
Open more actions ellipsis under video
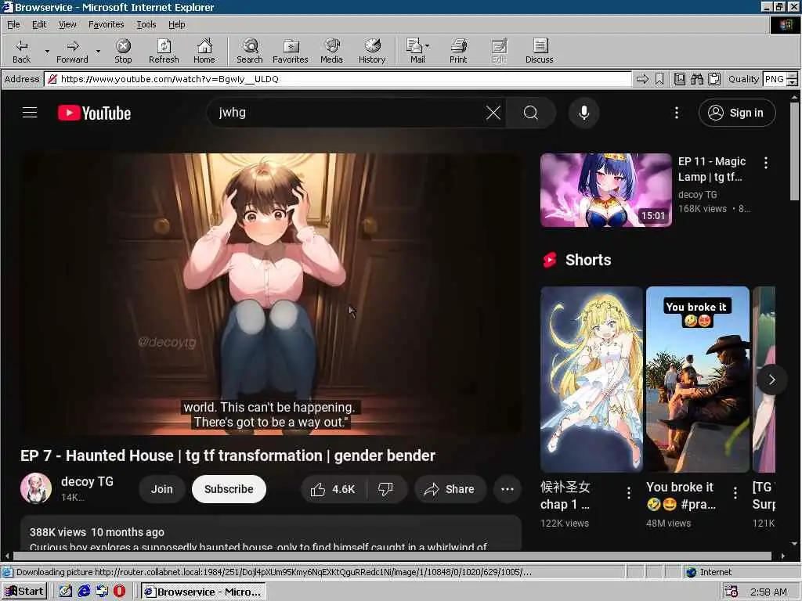pos(508,489)
